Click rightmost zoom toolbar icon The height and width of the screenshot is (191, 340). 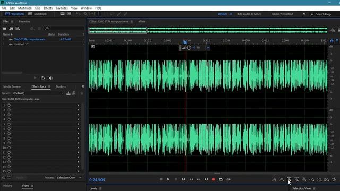tap(334, 179)
